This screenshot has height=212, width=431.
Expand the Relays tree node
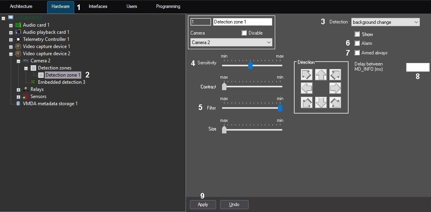point(18,89)
